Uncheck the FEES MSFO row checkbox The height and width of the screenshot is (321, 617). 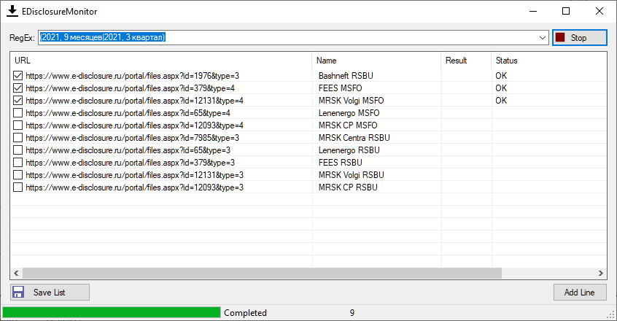pyautogui.click(x=18, y=88)
